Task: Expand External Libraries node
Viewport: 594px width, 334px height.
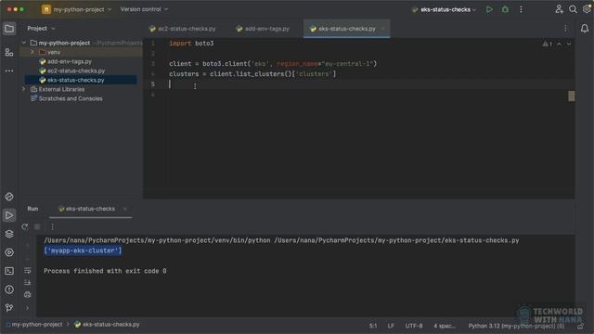Action: (x=24, y=89)
